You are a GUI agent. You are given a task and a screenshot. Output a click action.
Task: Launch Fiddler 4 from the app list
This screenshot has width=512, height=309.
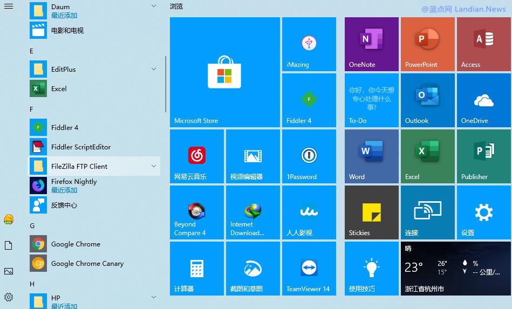click(x=95, y=127)
